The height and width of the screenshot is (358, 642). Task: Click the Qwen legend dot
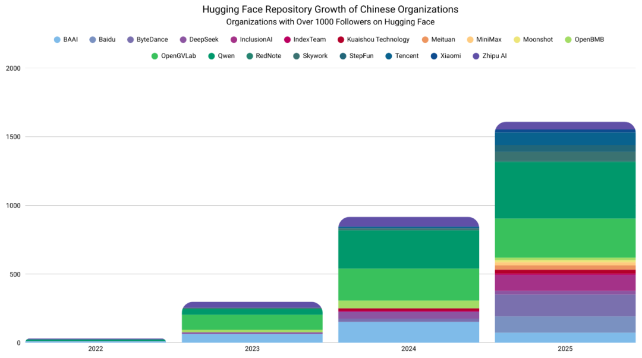click(x=212, y=56)
